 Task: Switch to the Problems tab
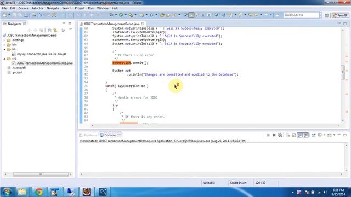pos(88,135)
